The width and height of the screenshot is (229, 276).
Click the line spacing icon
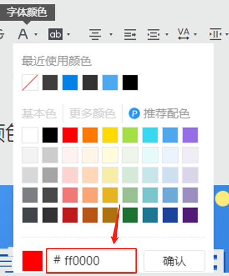(154, 34)
